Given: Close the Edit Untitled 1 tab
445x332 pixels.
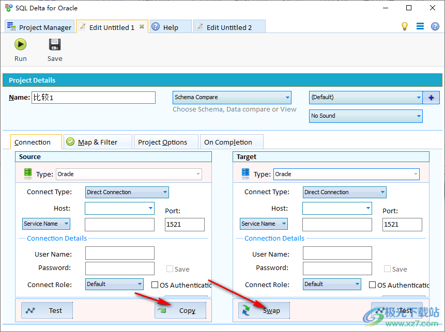Looking at the screenshot, I should tap(142, 27).
